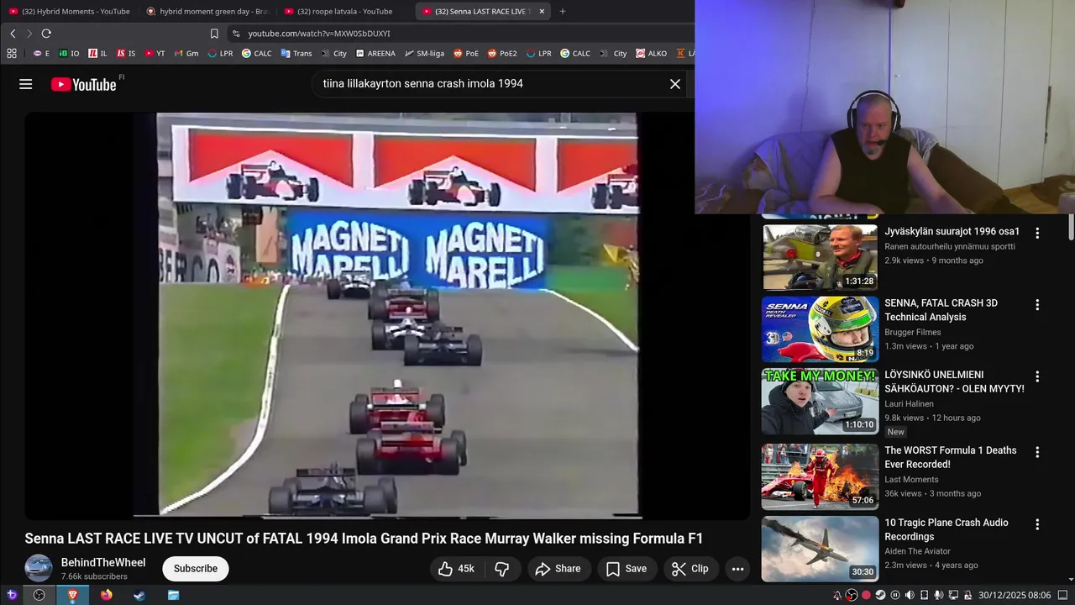Open the apps grid in bookmarks bar

click(x=12, y=53)
